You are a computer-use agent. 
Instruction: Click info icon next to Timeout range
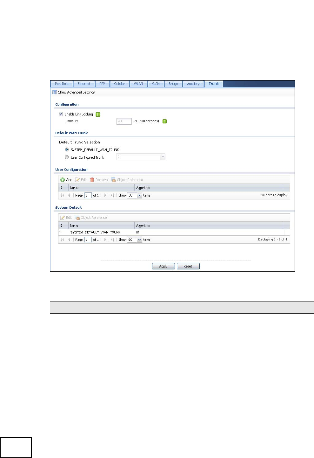164,121
